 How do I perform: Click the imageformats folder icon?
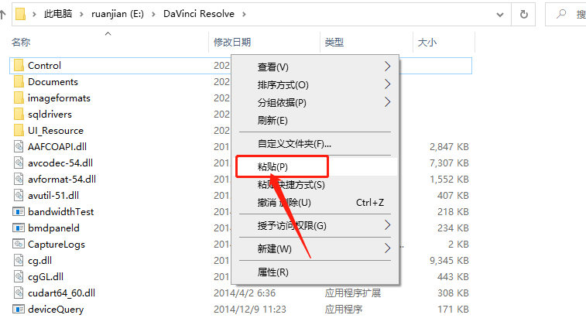[x=19, y=98]
